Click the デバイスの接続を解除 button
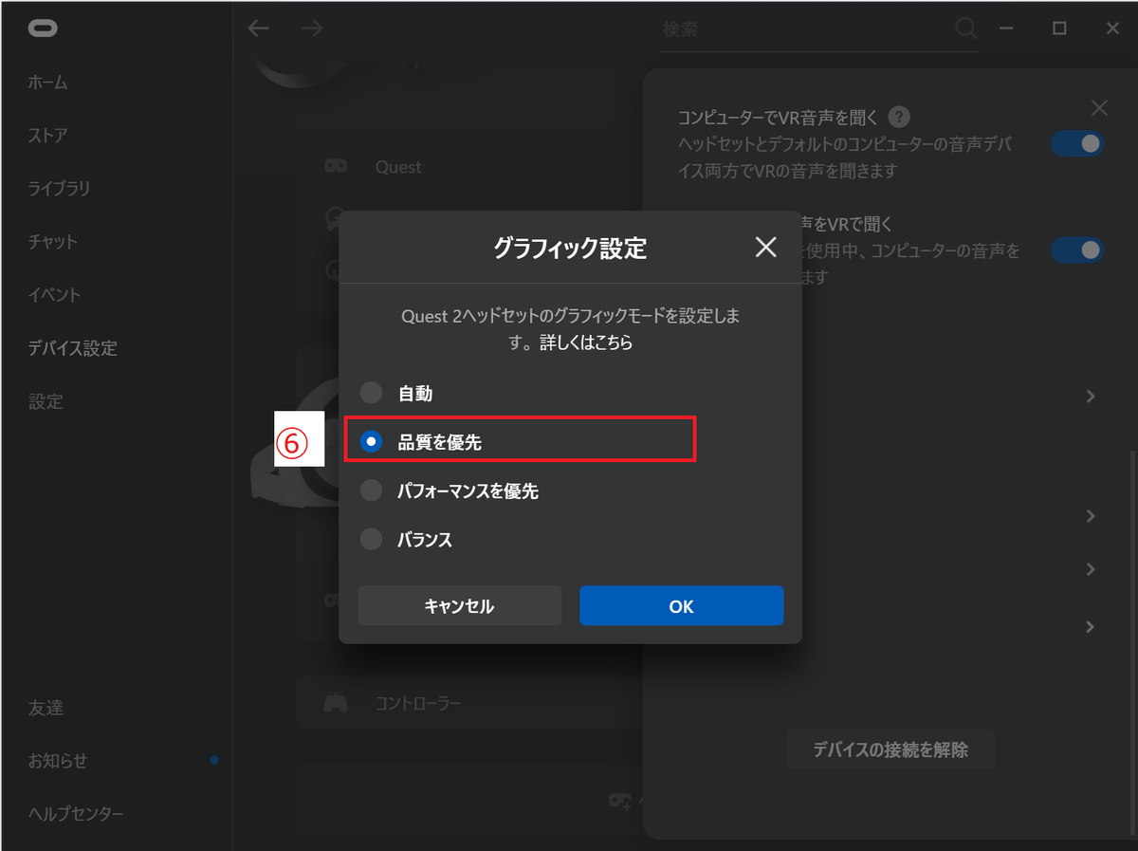This screenshot has width=1138, height=851. (x=890, y=749)
